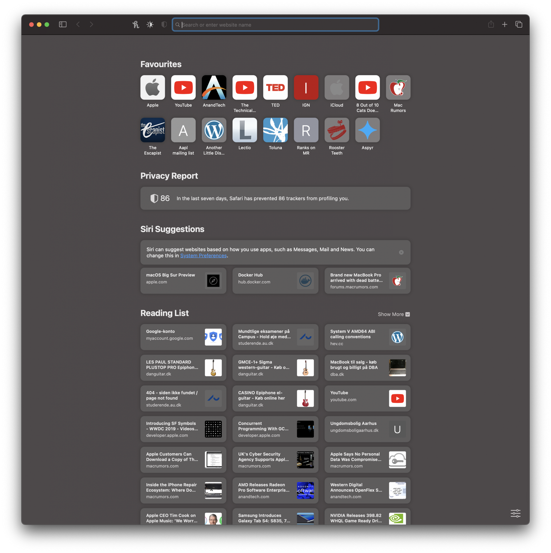Click the SF Symbols grid thumbnail

[x=213, y=429]
